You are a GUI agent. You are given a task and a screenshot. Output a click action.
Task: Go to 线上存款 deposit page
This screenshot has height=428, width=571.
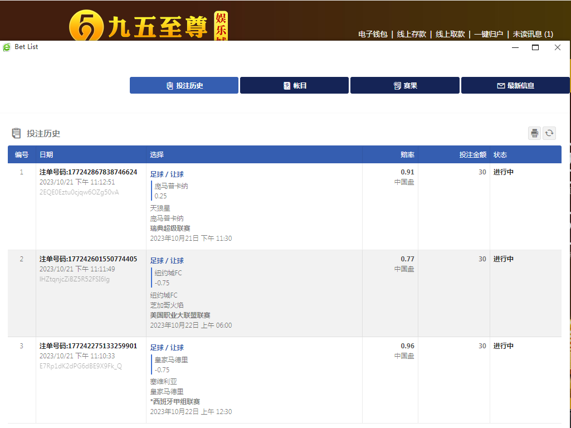tap(411, 34)
